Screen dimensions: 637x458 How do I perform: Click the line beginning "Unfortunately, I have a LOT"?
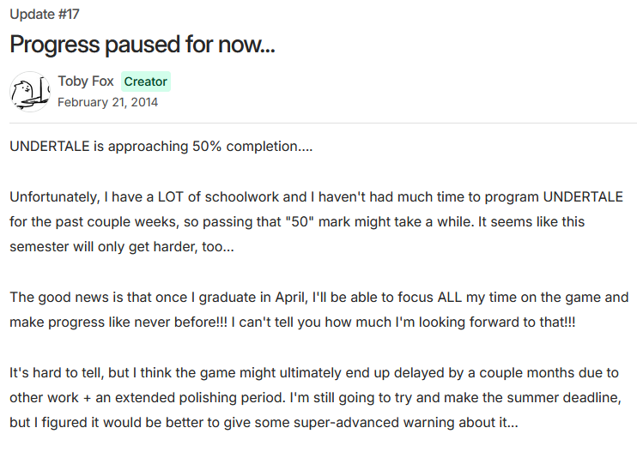pyautogui.click(x=316, y=196)
